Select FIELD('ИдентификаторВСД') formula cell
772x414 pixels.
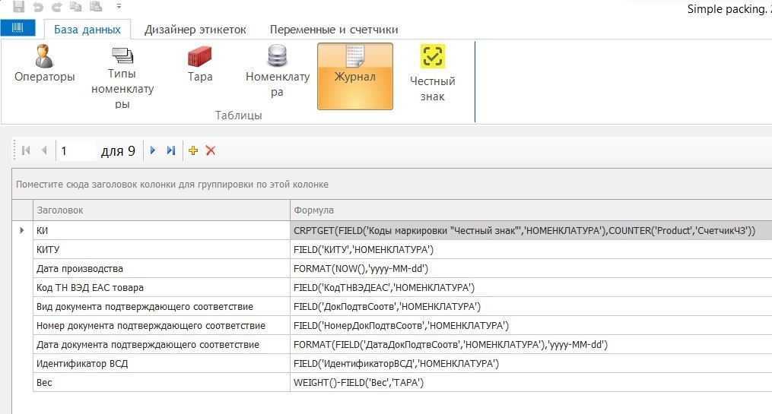point(531,363)
